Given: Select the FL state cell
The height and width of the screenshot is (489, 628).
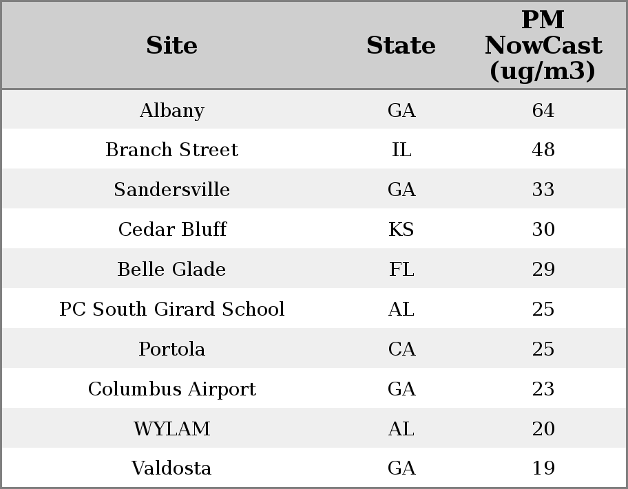Looking at the screenshot, I should tap(401, 270).
